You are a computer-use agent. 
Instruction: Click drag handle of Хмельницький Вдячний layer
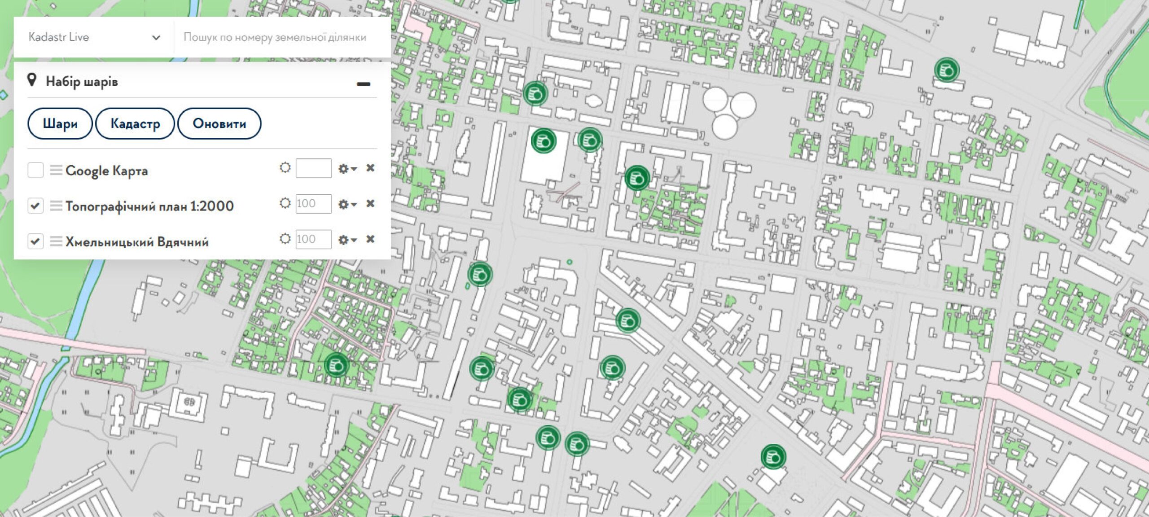56,241
